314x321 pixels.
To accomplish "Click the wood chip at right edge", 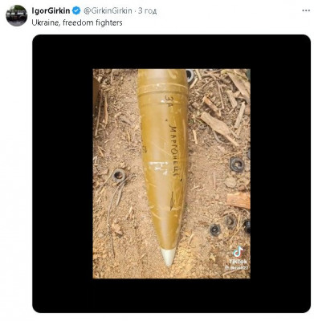I will tap(239, 201).
